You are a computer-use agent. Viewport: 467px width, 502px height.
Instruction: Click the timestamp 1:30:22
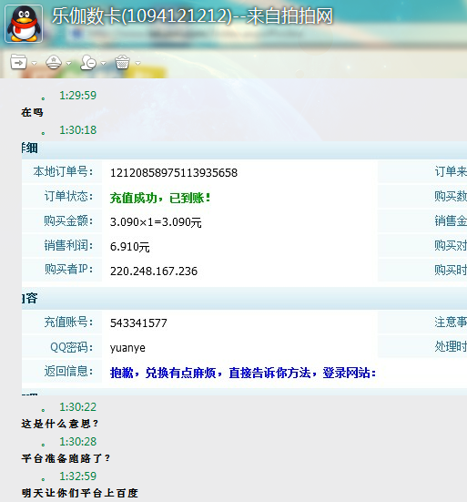coord(77,407)
